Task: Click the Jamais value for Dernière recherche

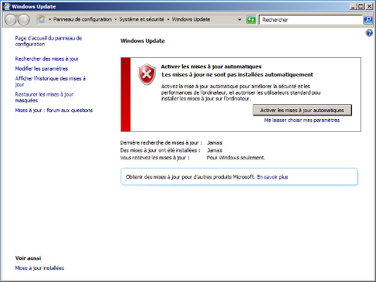Action: pos(215,143)
